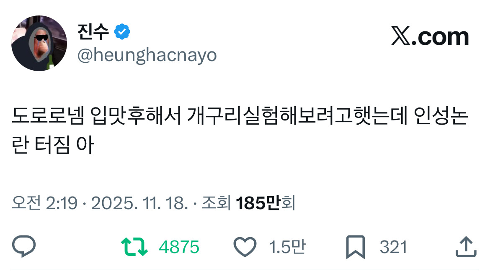Open the hooded monkey profile avatar

click(39, 43)
